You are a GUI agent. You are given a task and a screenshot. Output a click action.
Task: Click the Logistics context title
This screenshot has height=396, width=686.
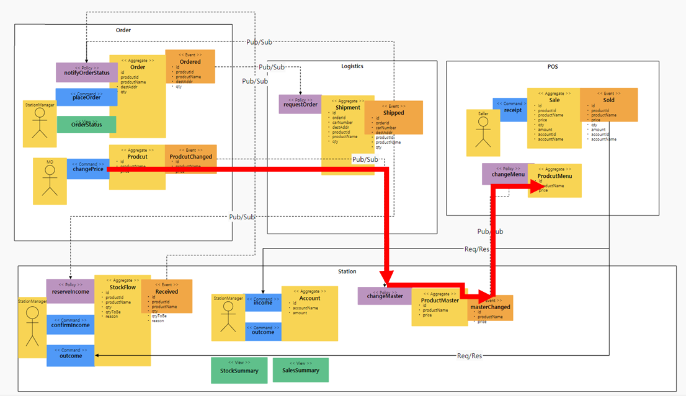click(x=352, y=66)
